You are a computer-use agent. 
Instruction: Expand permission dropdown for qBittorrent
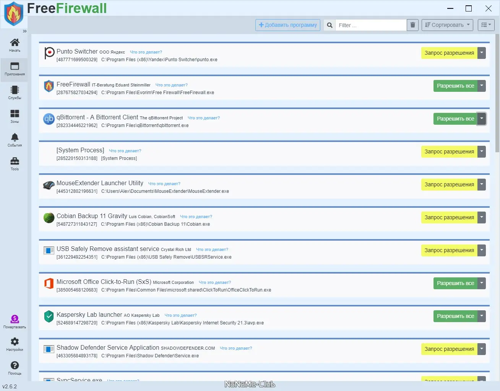[482, 119]
